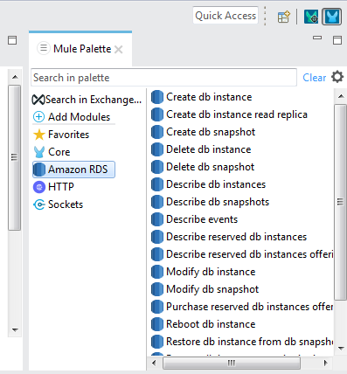Viewport: 347px width, 374px height.
Task: Click icon beside Modify db instance
Action: click(x=157, y=272)
